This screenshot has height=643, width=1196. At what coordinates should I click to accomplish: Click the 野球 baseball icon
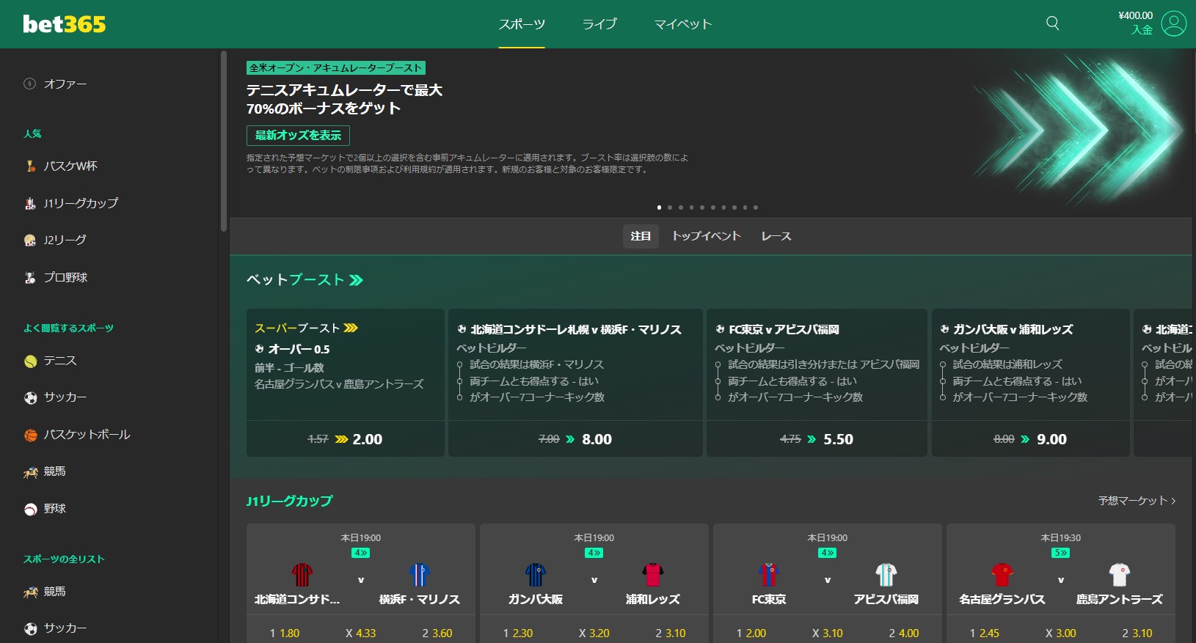tap(30, 509)
